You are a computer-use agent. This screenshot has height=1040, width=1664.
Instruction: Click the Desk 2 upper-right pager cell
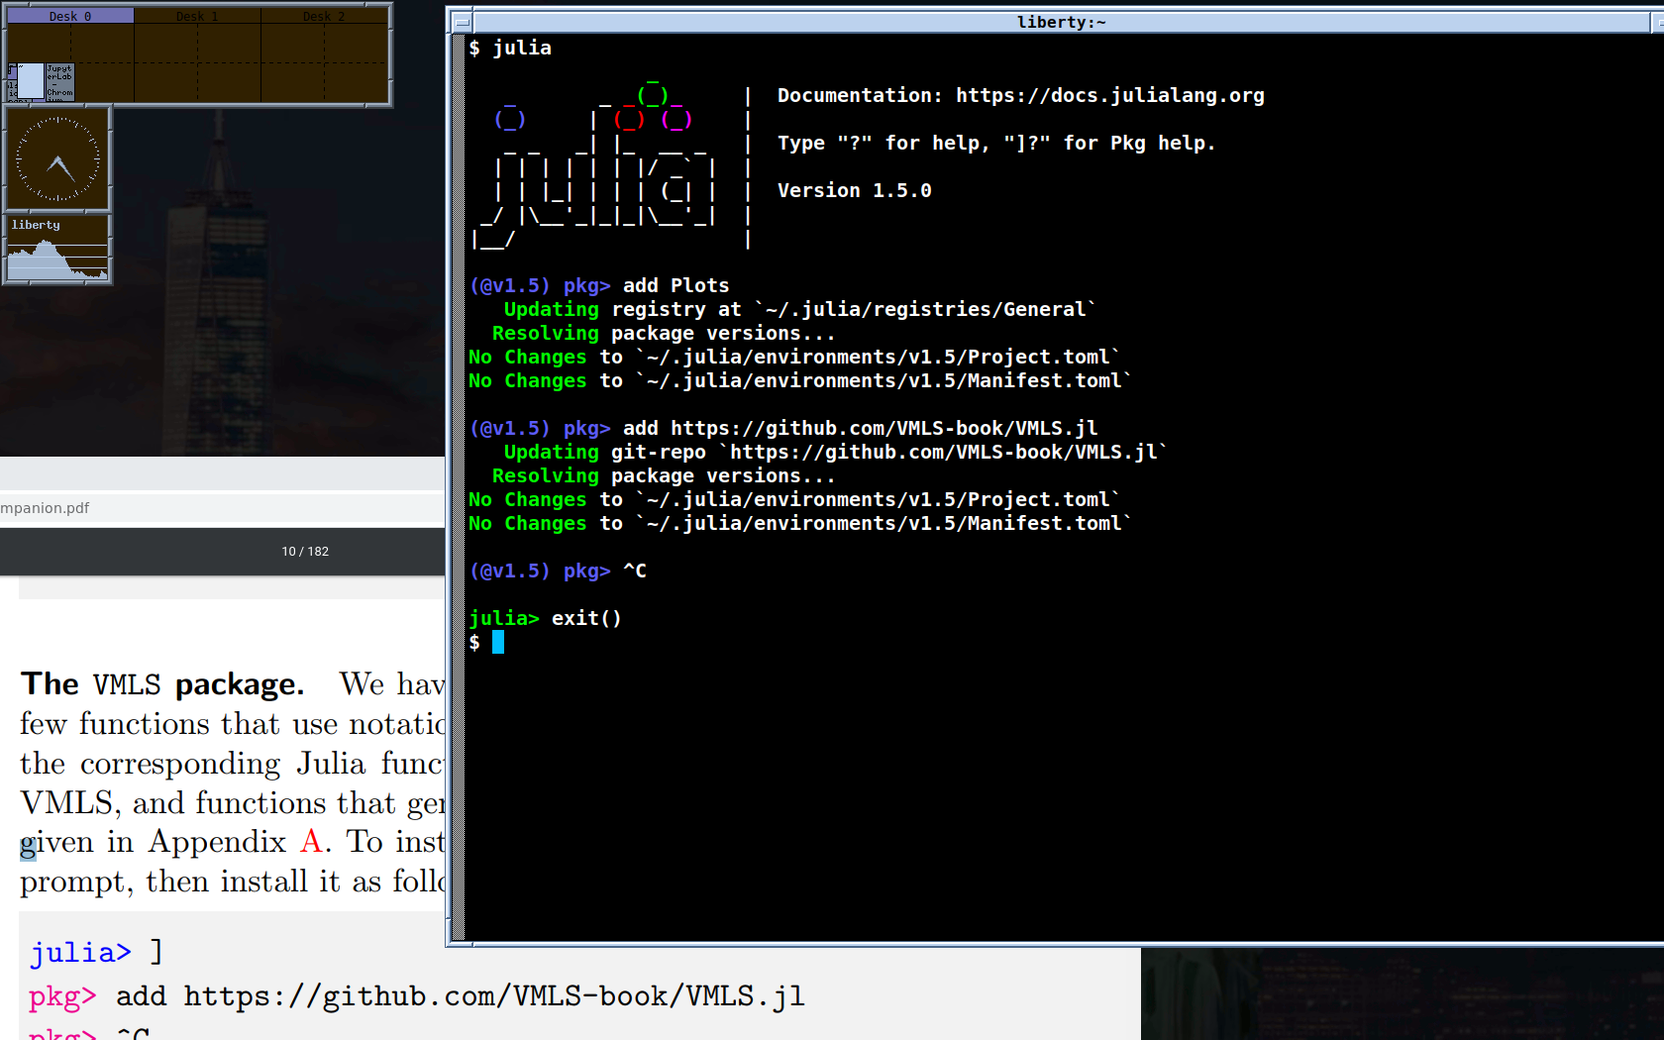356,45
